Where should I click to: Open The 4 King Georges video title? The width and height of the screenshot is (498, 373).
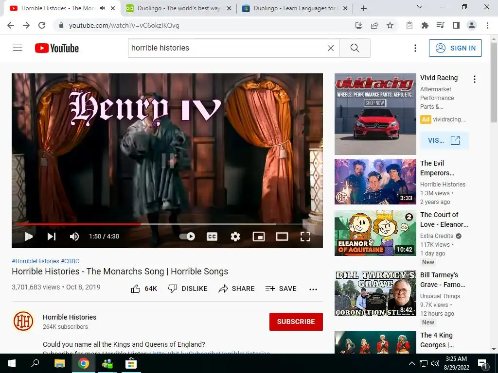point(437,340)
